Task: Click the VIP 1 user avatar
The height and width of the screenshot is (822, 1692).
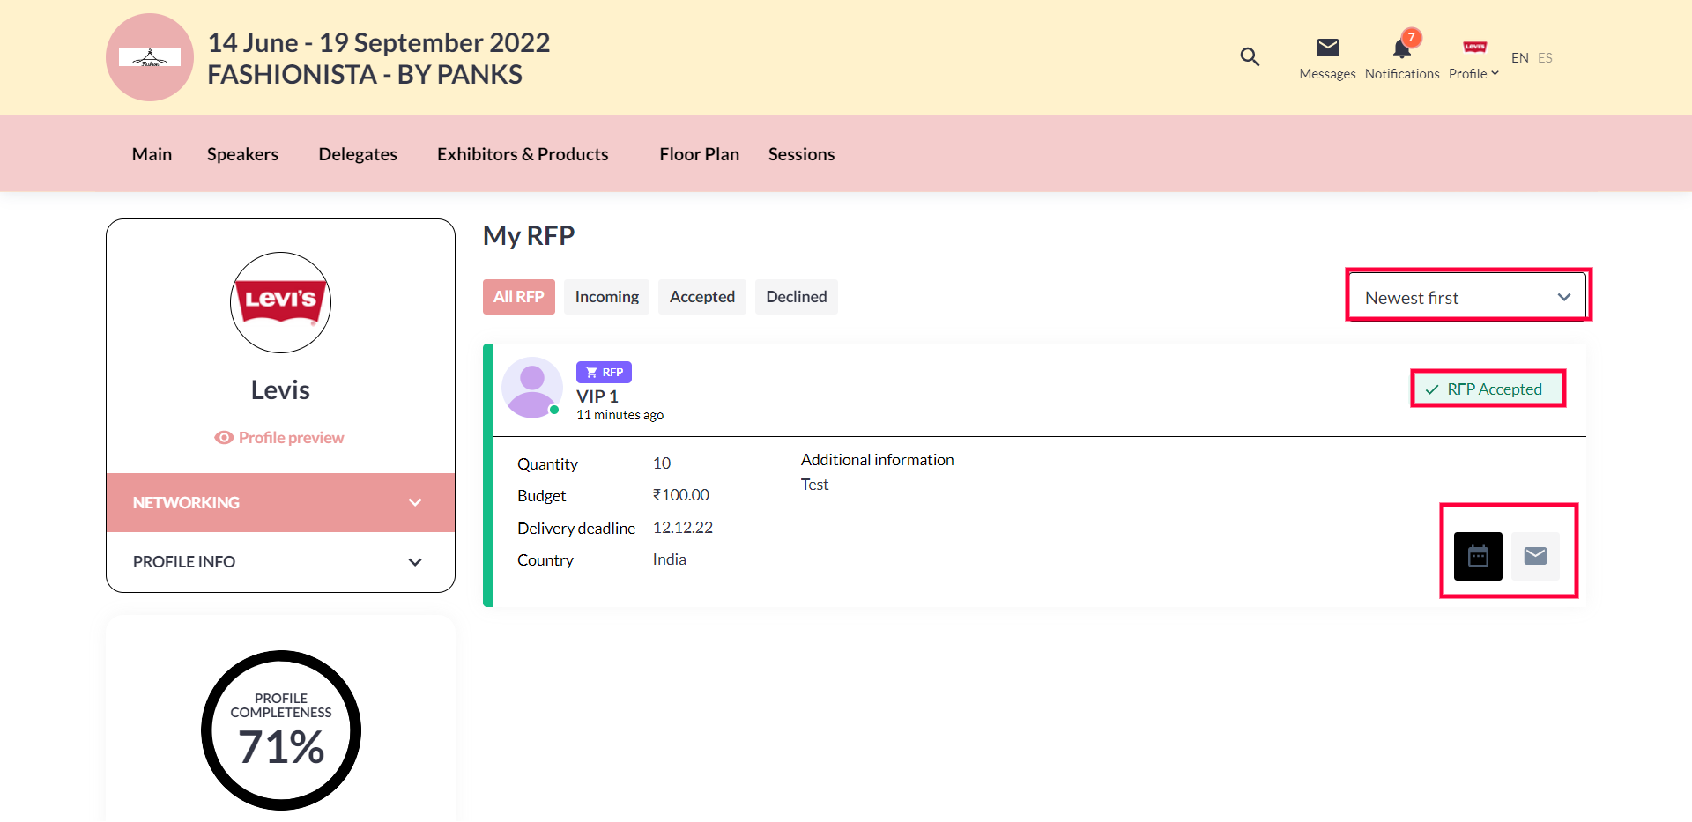Action: [531, 388]
